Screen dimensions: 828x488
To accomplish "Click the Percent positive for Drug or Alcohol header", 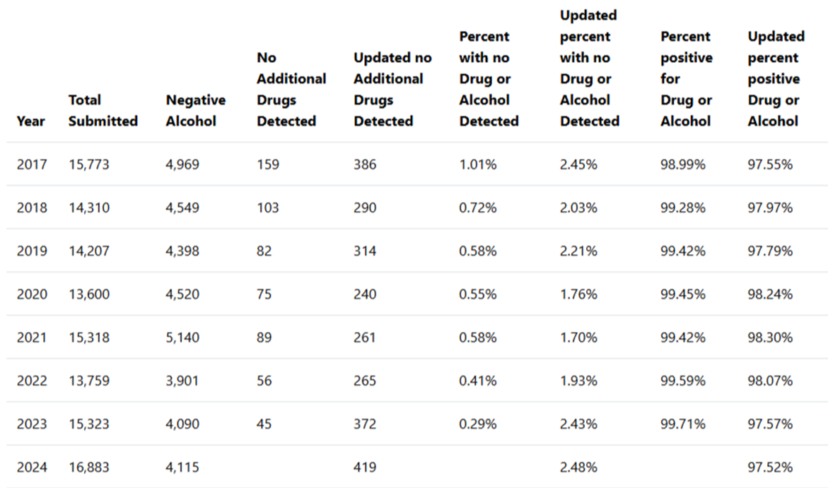I will (x=686, y=78).
